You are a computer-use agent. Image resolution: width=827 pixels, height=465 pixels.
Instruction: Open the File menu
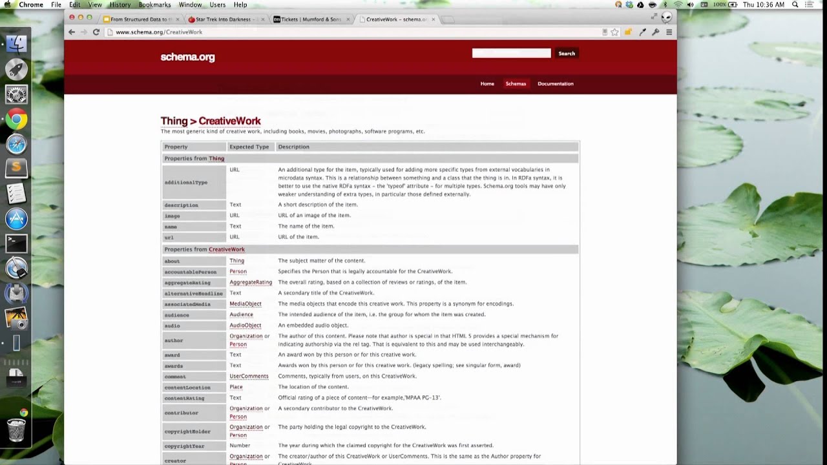(56, 5)
